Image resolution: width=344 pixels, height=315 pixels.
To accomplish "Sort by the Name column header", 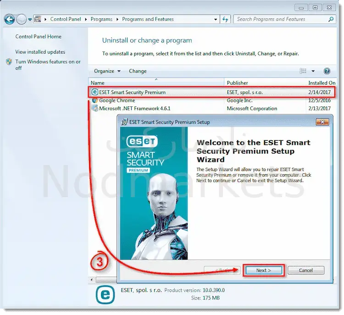I will pyautogui.click(x=156, y=83).
